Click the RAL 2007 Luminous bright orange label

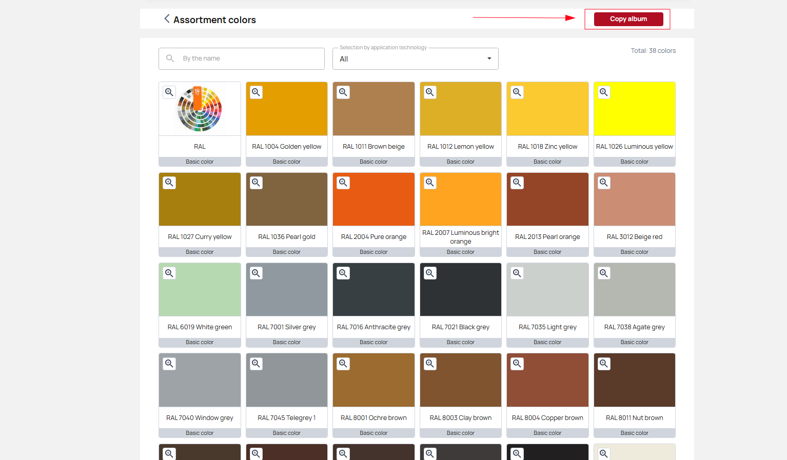[x=461, y=237]
